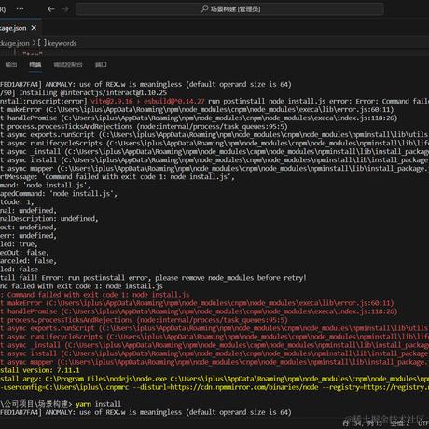Click the white 'process.processTicksAndRejections' line
The height and width of the screenshot is (429, 429).
[x=144, y=126]
